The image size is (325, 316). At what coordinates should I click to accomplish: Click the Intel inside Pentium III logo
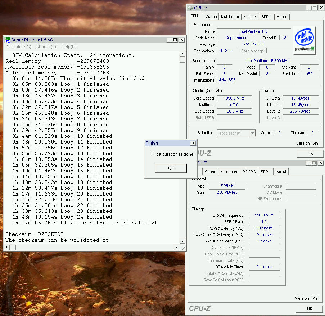(304, 40)
